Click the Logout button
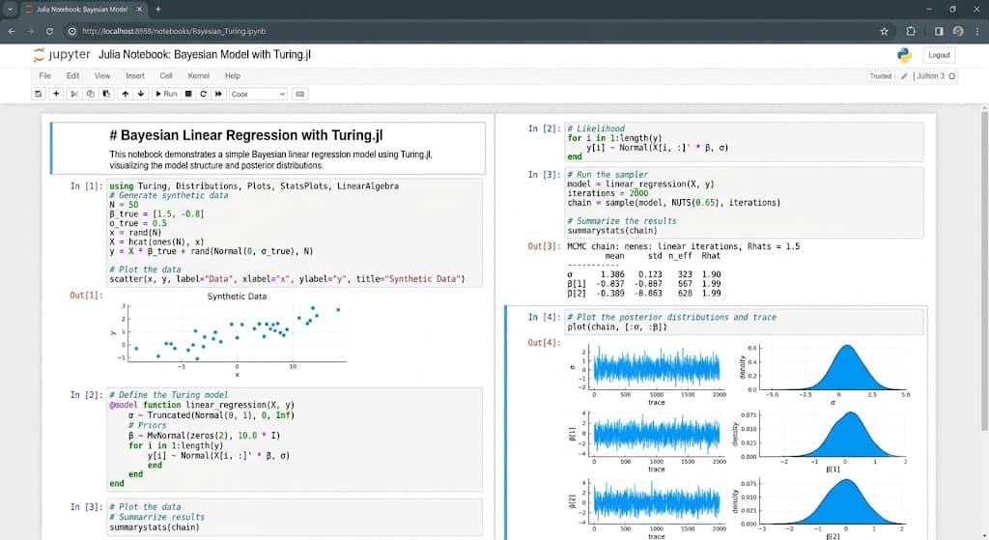 [939, 55]
